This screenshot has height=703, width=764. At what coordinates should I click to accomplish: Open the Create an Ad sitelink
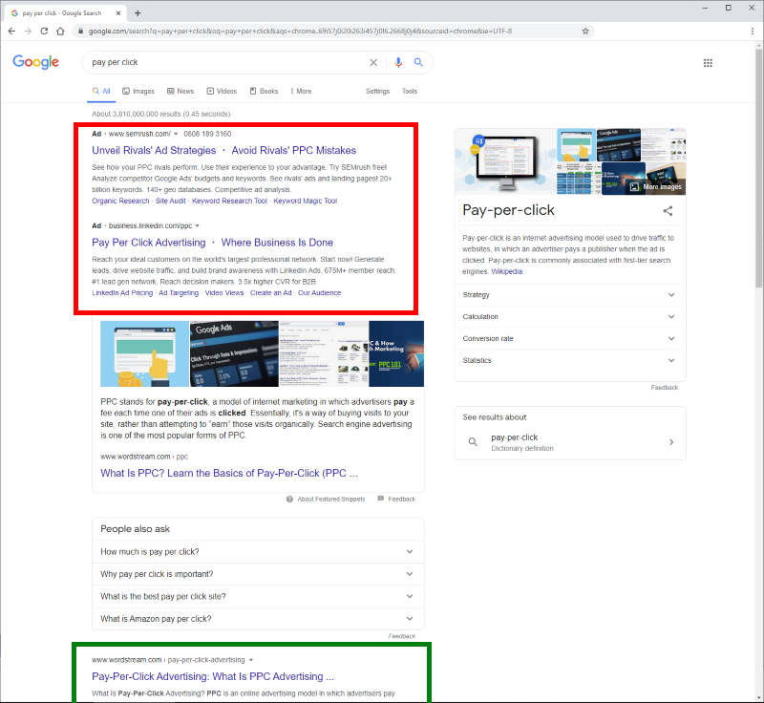pos(271,293)
